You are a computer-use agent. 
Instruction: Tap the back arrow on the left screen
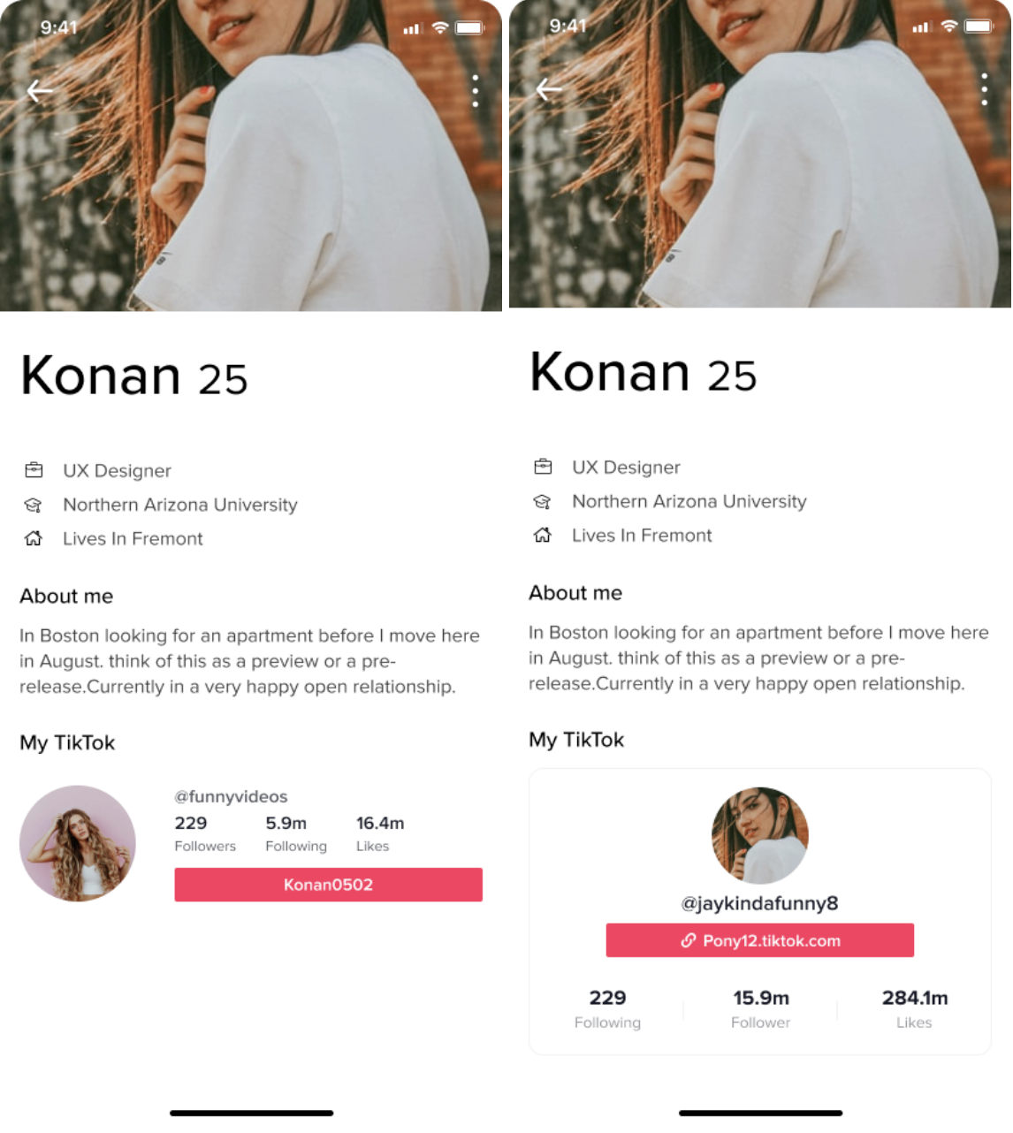click(40, 91)
